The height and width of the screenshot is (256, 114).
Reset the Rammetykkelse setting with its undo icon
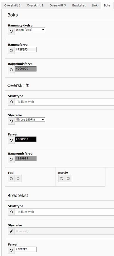click(12, 31)
